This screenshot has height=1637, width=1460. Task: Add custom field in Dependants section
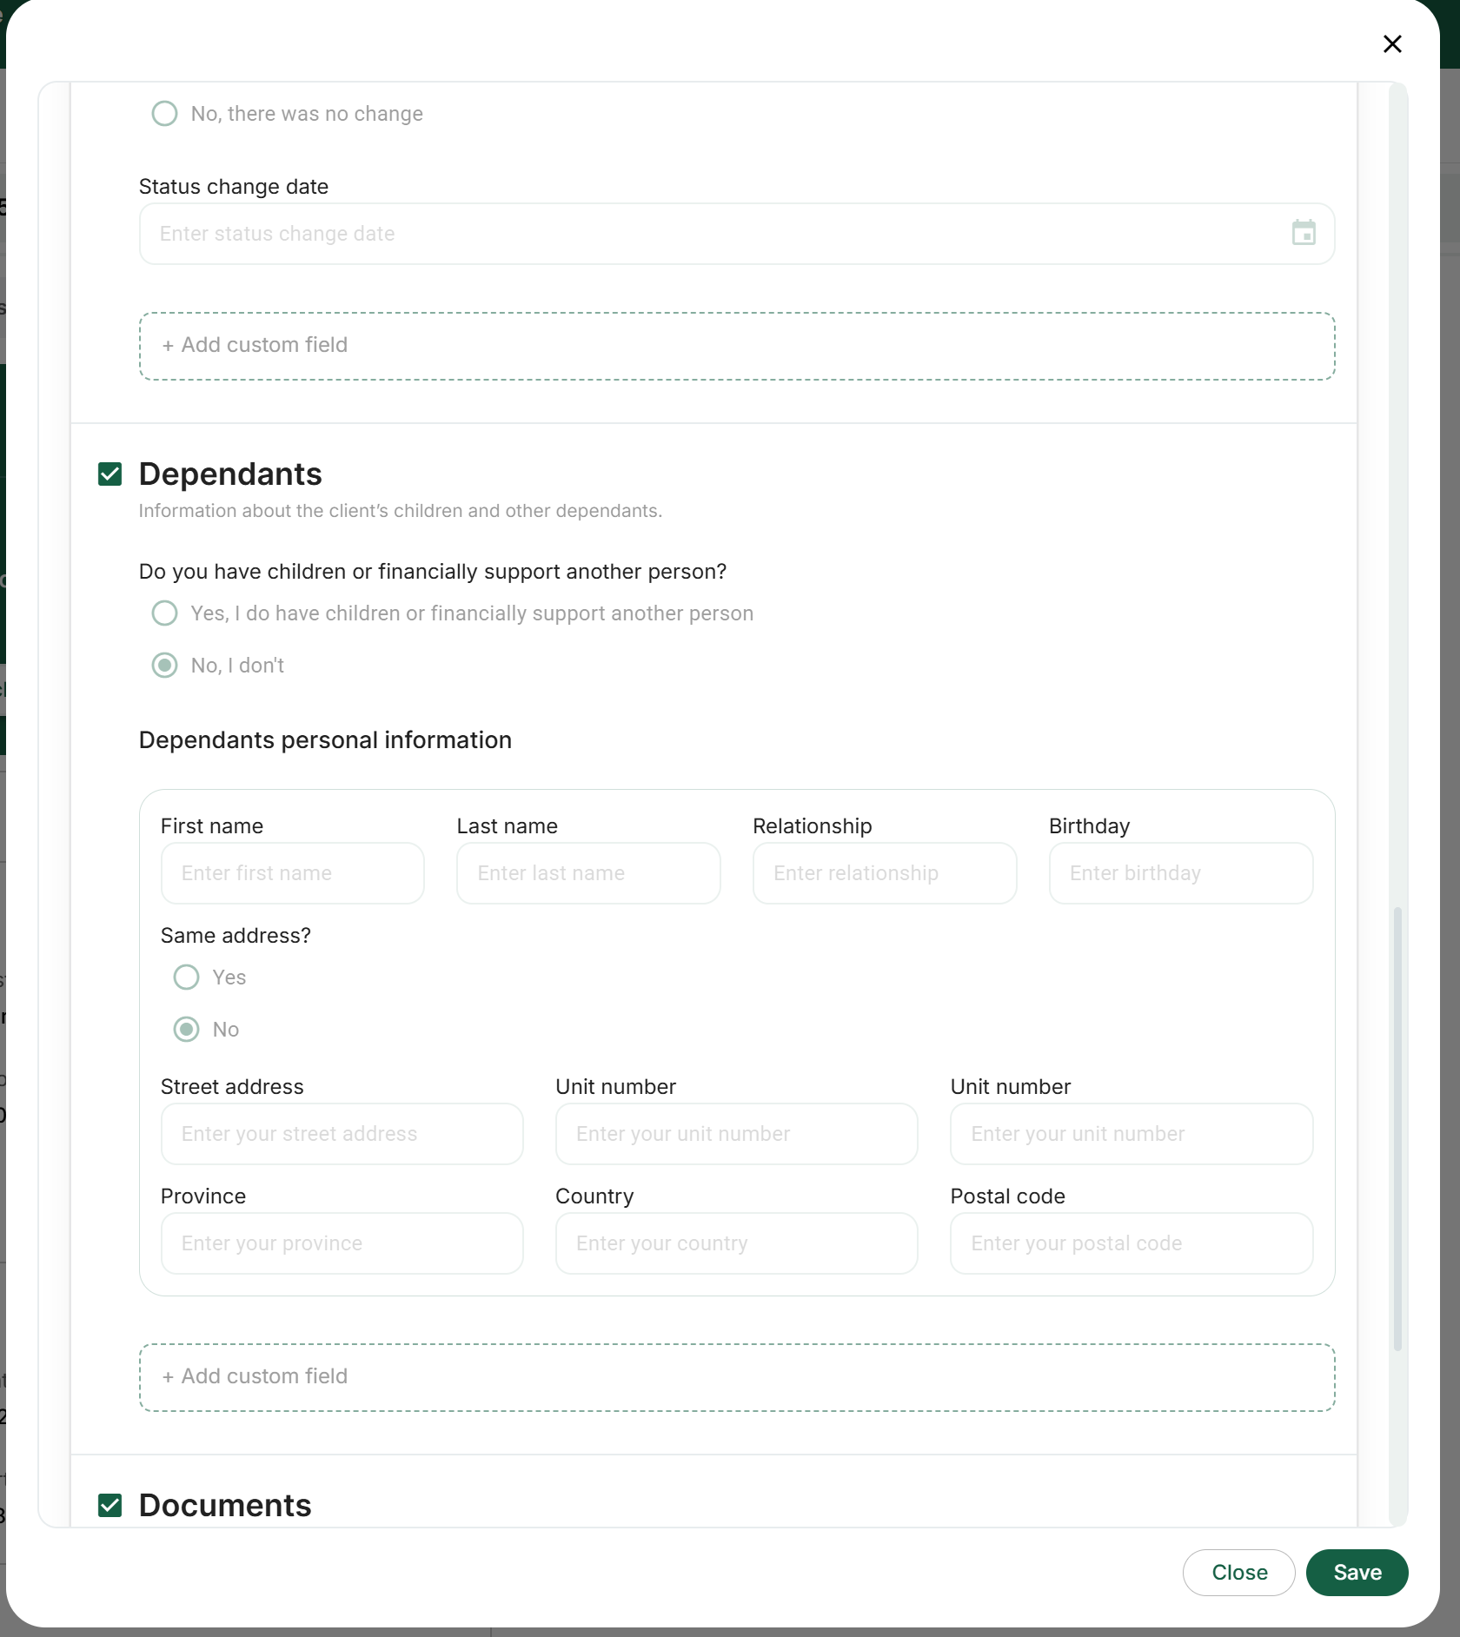(x=736, y=1377)
